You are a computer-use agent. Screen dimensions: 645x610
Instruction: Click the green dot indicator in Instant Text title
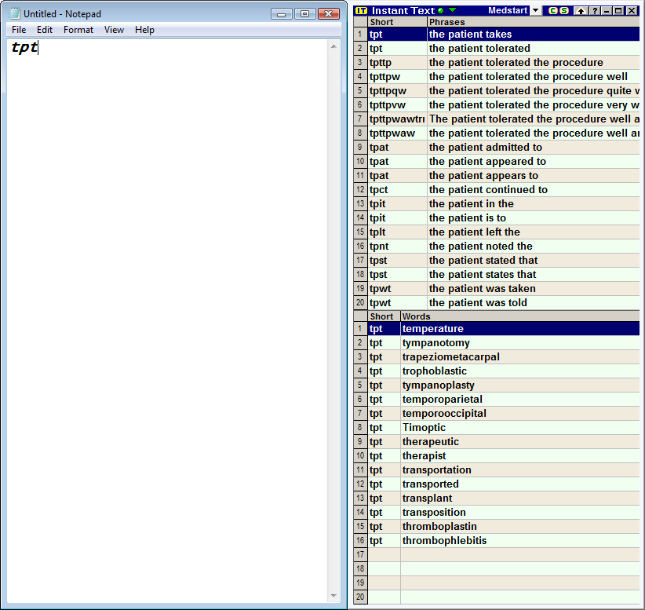(x=440, y=11)
